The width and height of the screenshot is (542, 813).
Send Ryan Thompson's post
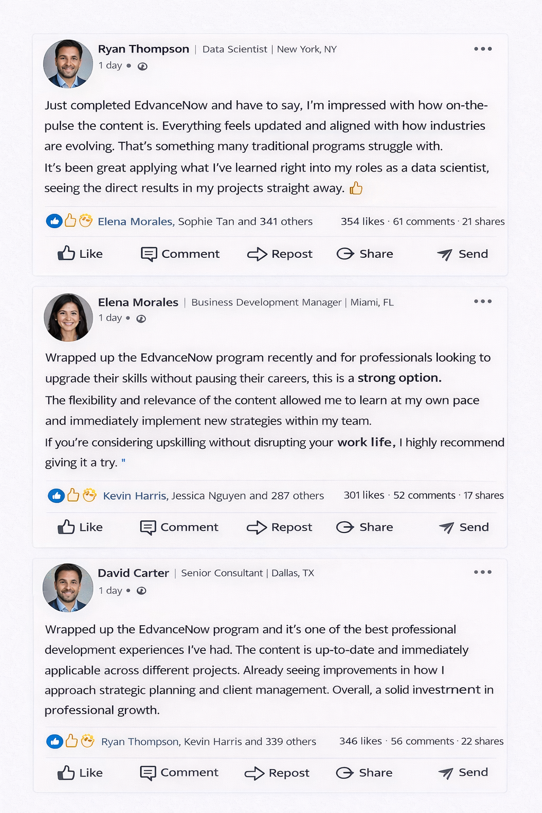[x=462, y=254]
